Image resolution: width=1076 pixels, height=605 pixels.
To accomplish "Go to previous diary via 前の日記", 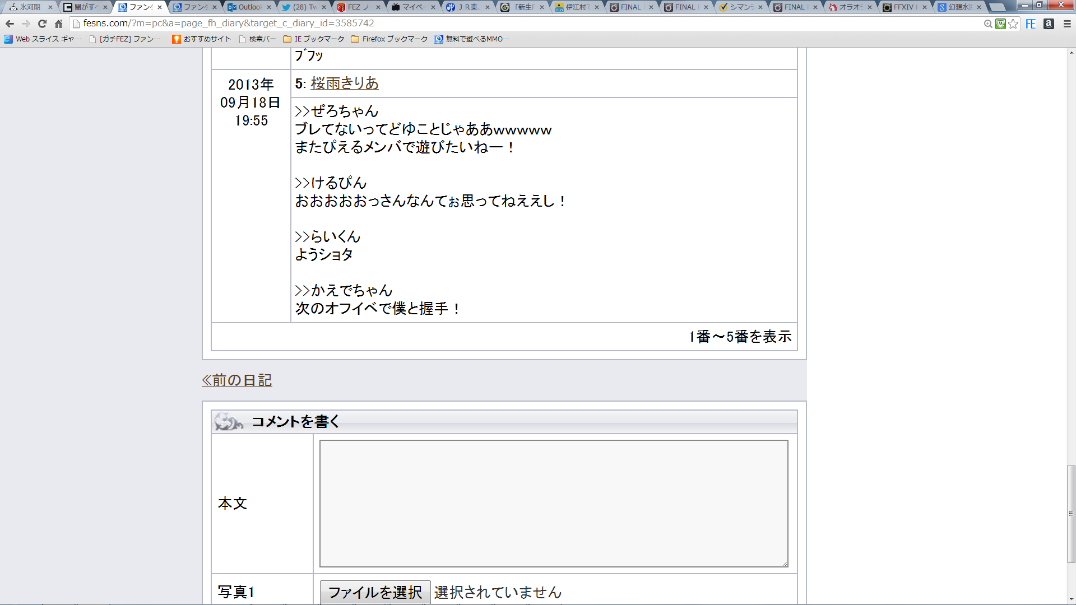I will coord(237,380).
